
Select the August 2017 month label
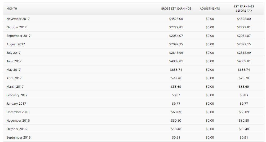pos(16,44)
